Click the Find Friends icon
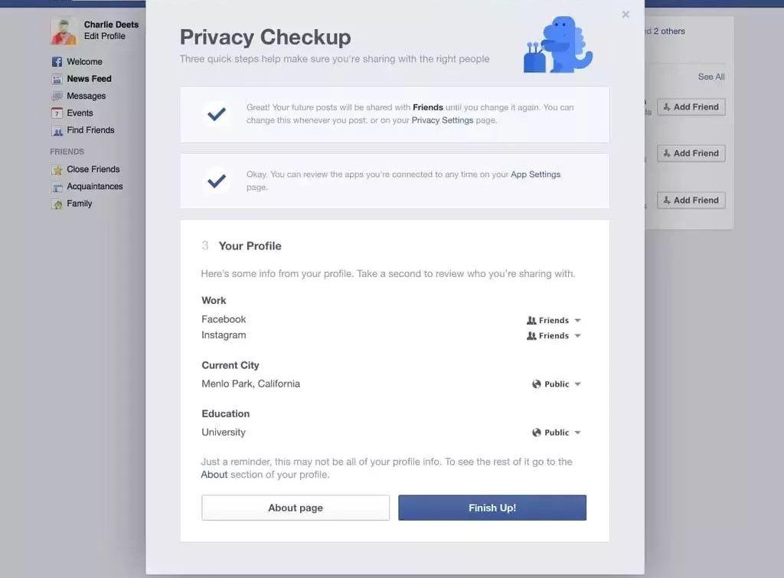The height and width of the screenshot is (578, 784). coord(57,130)
